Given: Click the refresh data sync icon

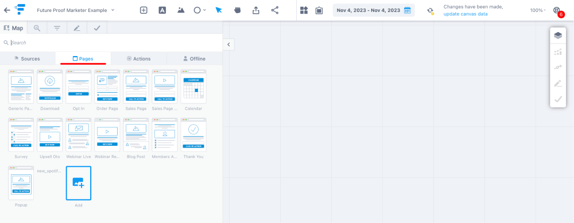Looking at the screenshot, I should 430,10.
